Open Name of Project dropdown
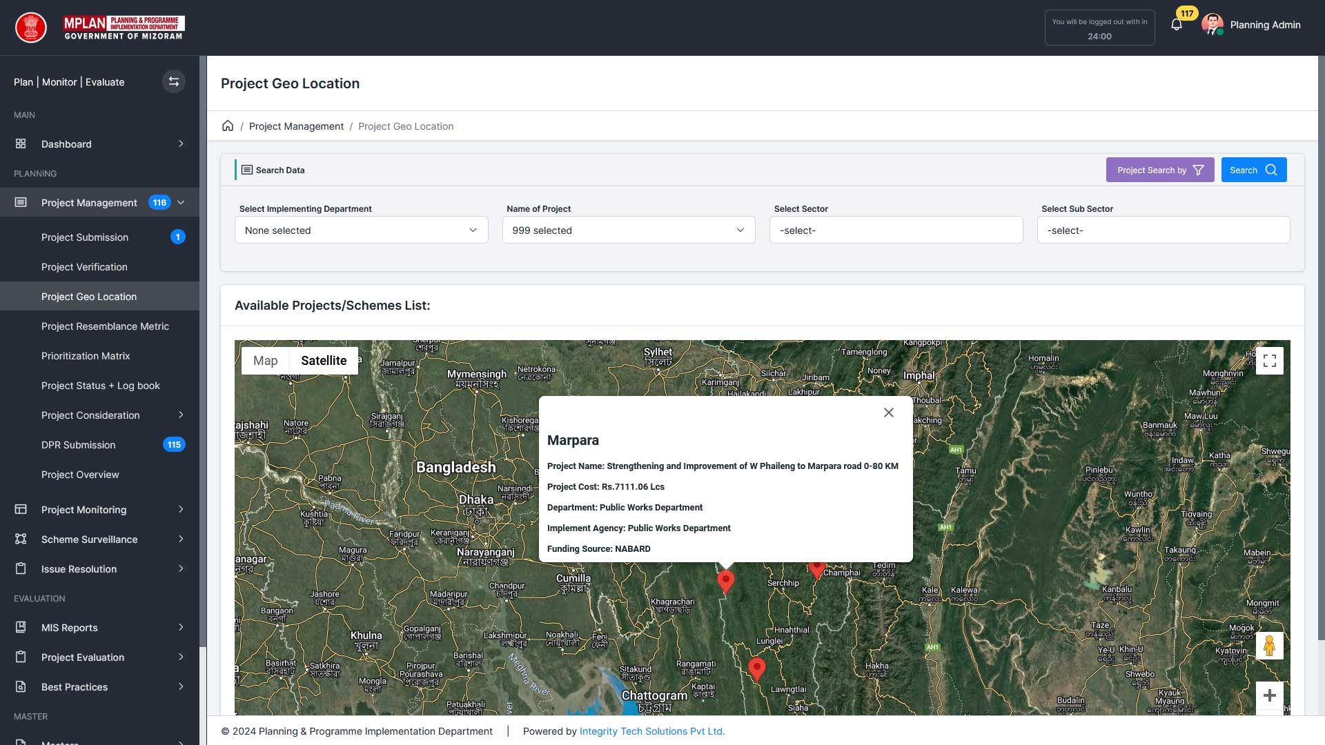The width and height of the screenshot is (1325, 745). 628,230
